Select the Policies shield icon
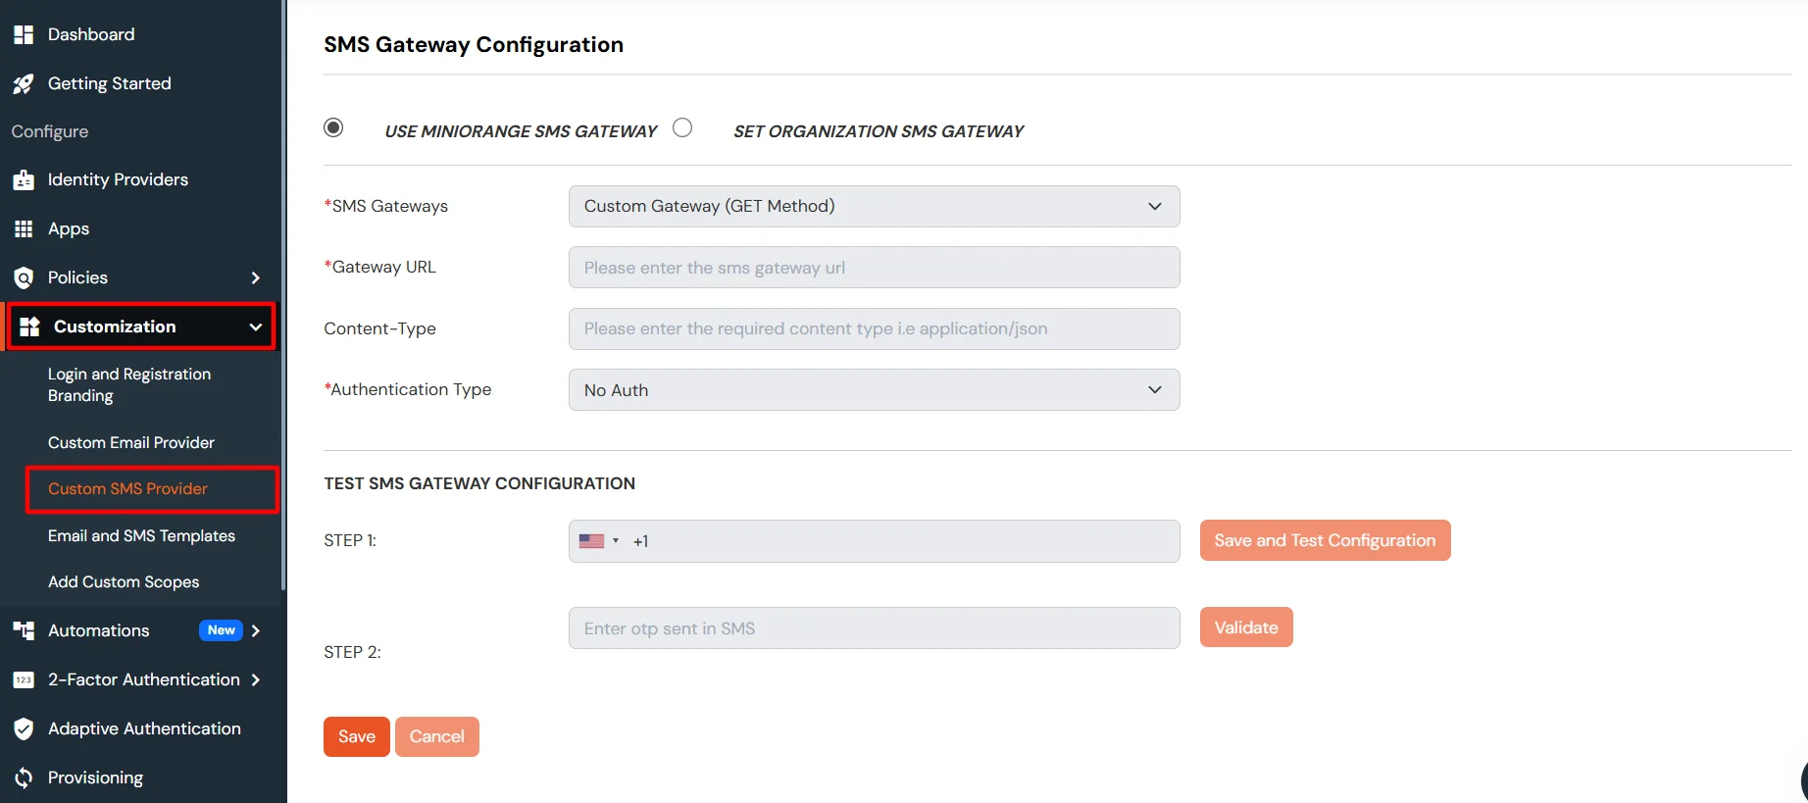This screenshot has width=1808, height=803. click(24, 277)
